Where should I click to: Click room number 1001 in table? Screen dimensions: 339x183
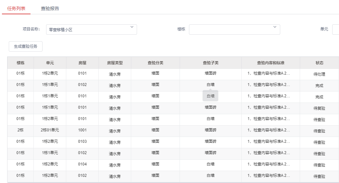click(x=82, y=130)
